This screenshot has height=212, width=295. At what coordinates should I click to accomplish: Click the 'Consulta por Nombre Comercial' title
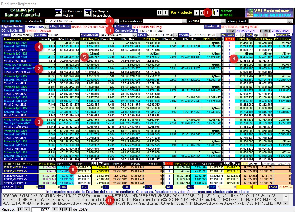22,13
